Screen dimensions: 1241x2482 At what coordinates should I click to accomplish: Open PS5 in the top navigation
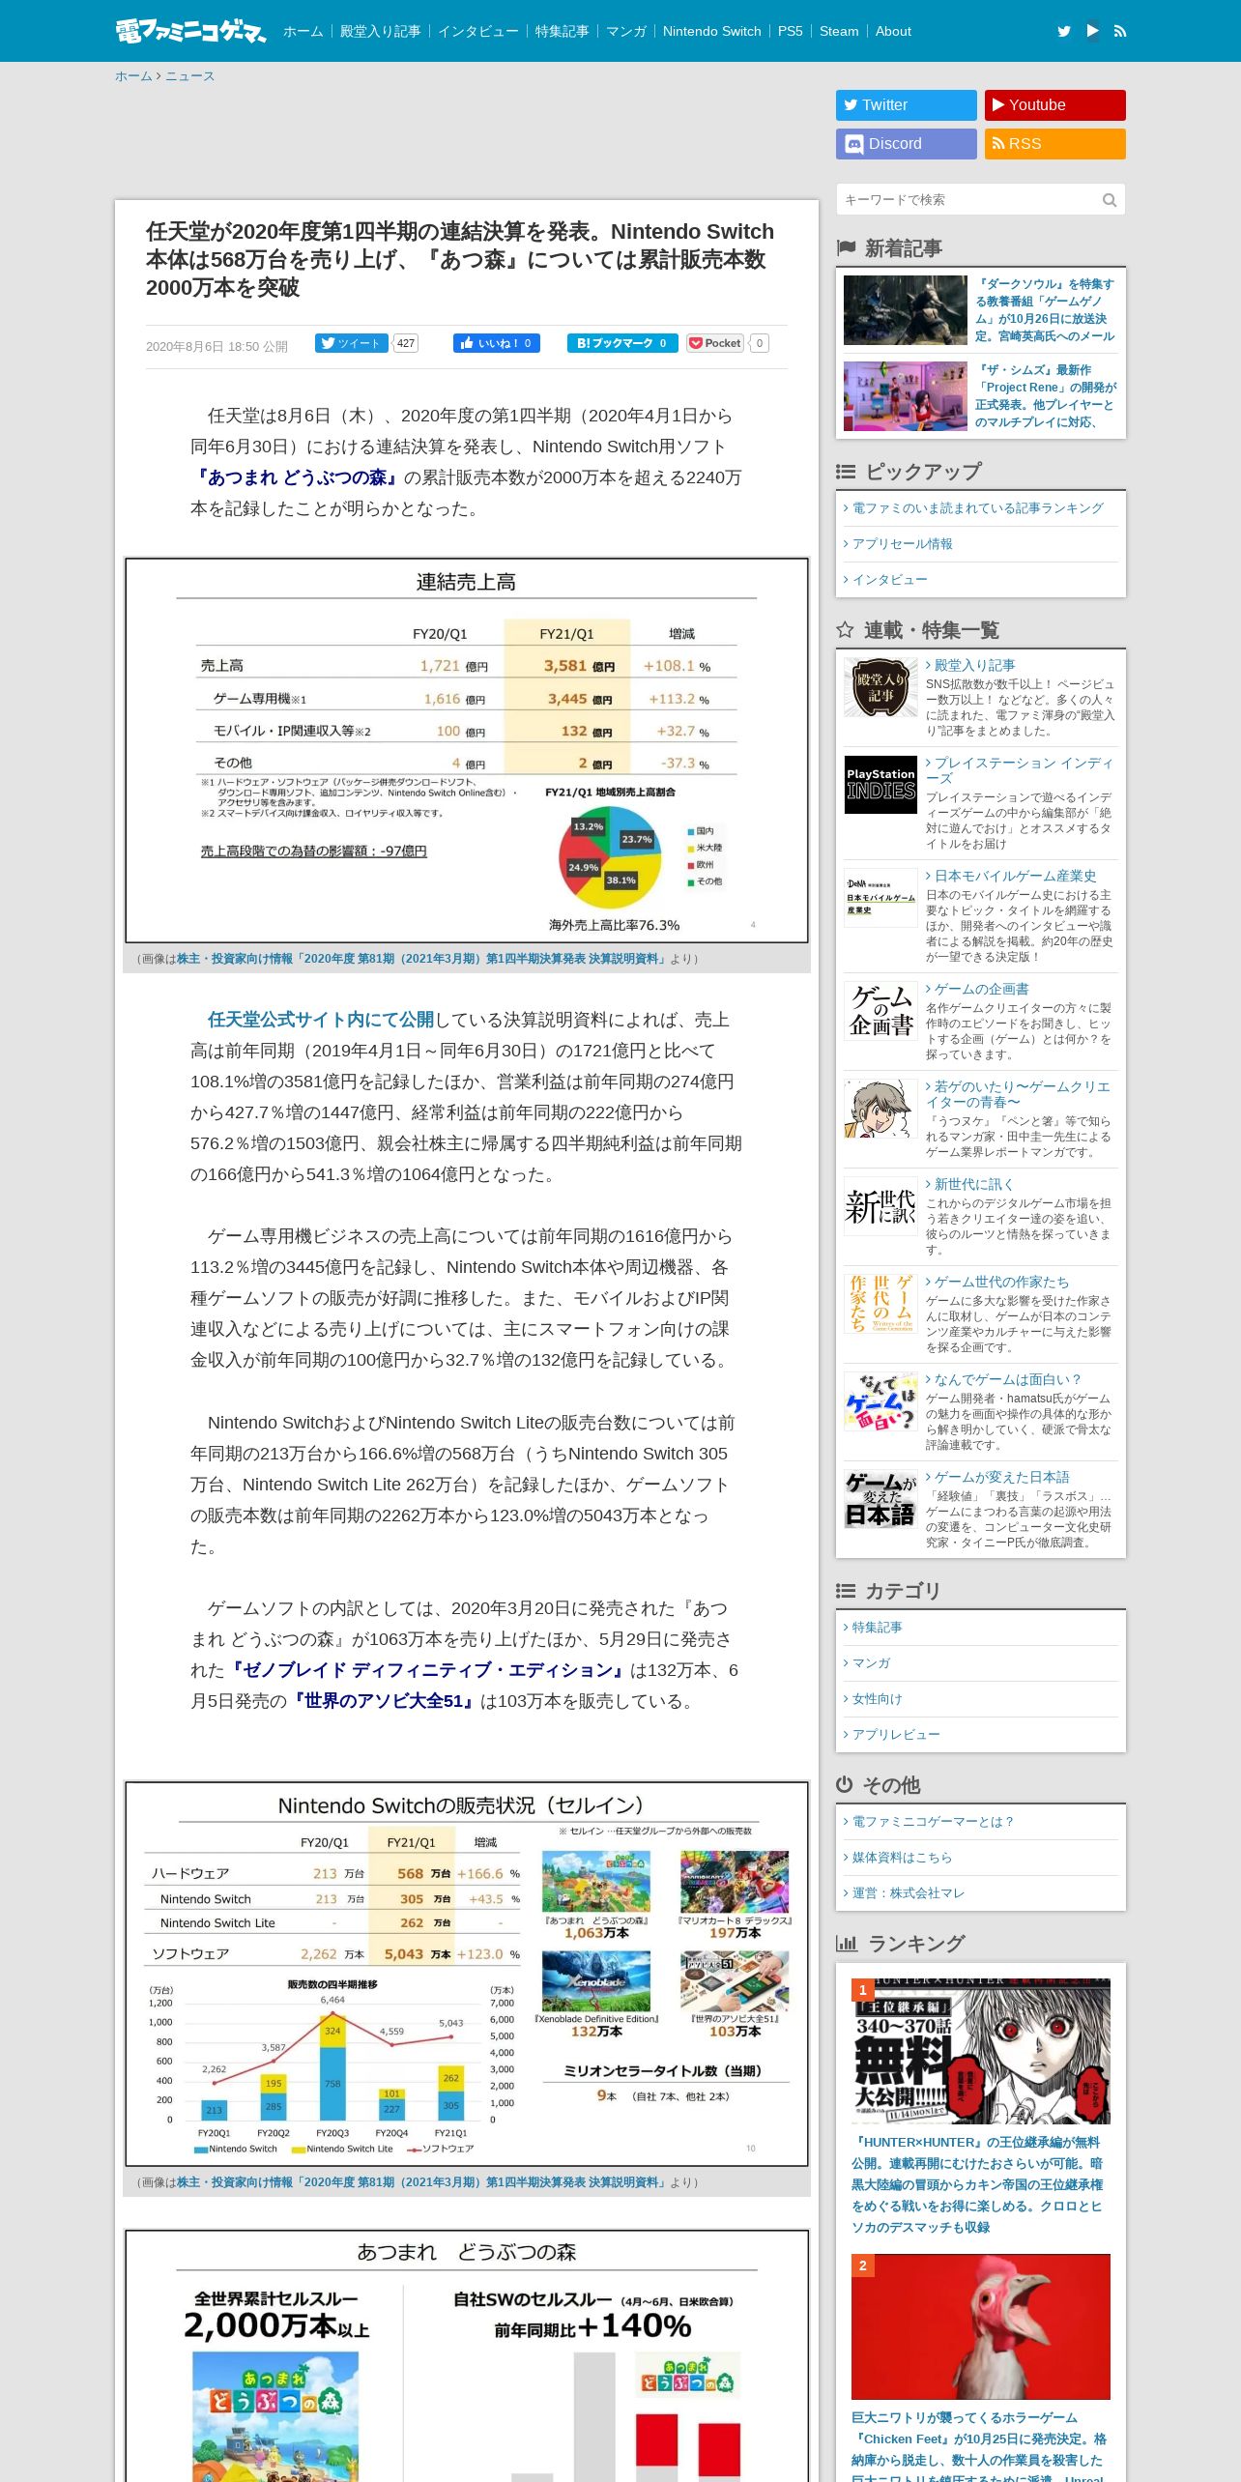[x=790, y=31]
